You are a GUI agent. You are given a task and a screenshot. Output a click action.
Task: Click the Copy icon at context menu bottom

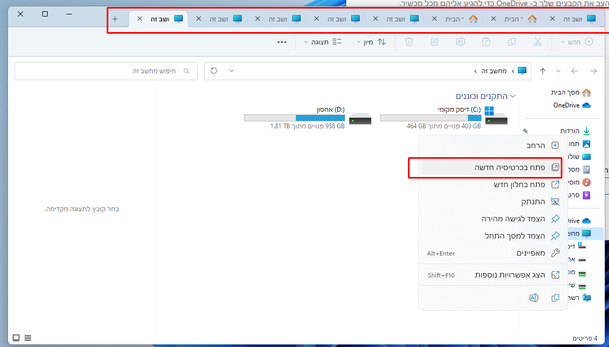tap(555, 297)
